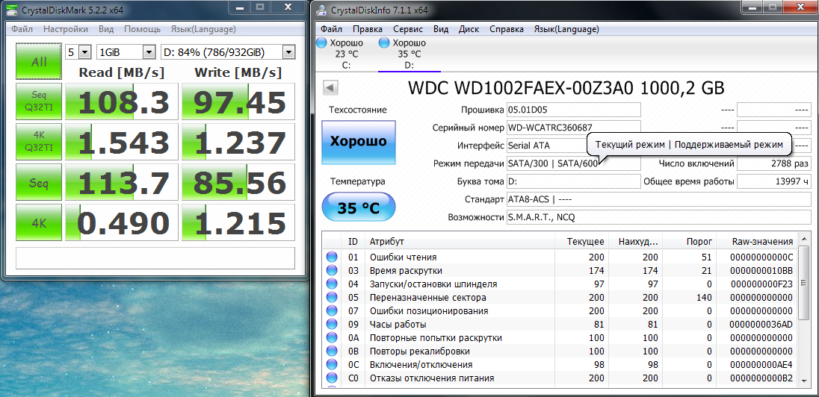
Task: Open the drive selection dropdown showing D: 84%
Action: [228, 52]
